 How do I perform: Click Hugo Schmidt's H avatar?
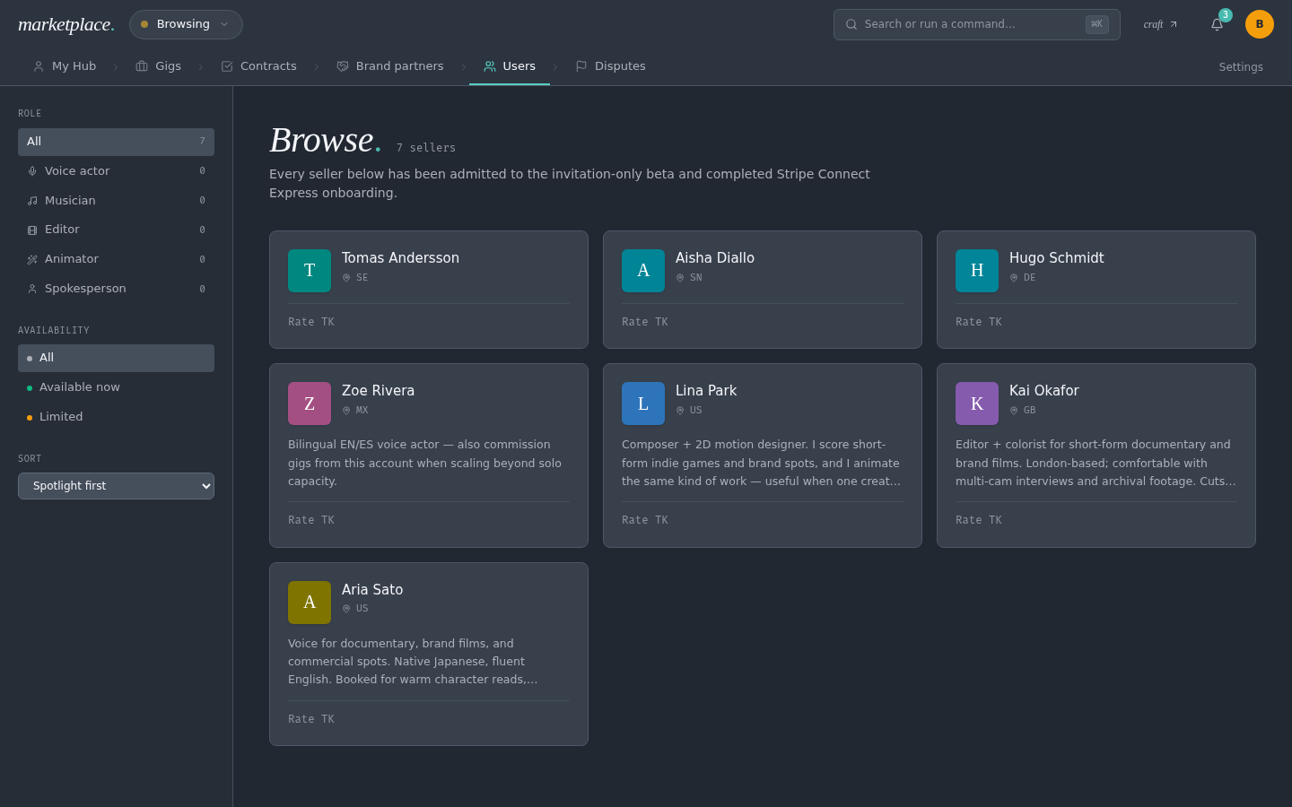(x=977, y=271)
